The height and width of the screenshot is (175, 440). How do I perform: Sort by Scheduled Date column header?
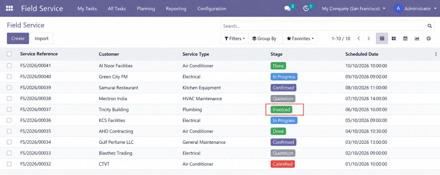tap(362, 54)
